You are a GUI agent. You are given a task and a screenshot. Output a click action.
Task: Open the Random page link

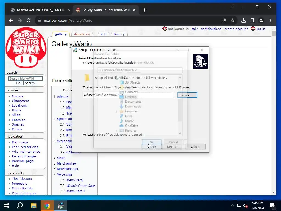pos(23,161)
